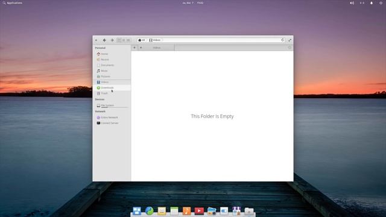Open the sound volume indicator
386x217 pixels.
click(x=352, y=3)
